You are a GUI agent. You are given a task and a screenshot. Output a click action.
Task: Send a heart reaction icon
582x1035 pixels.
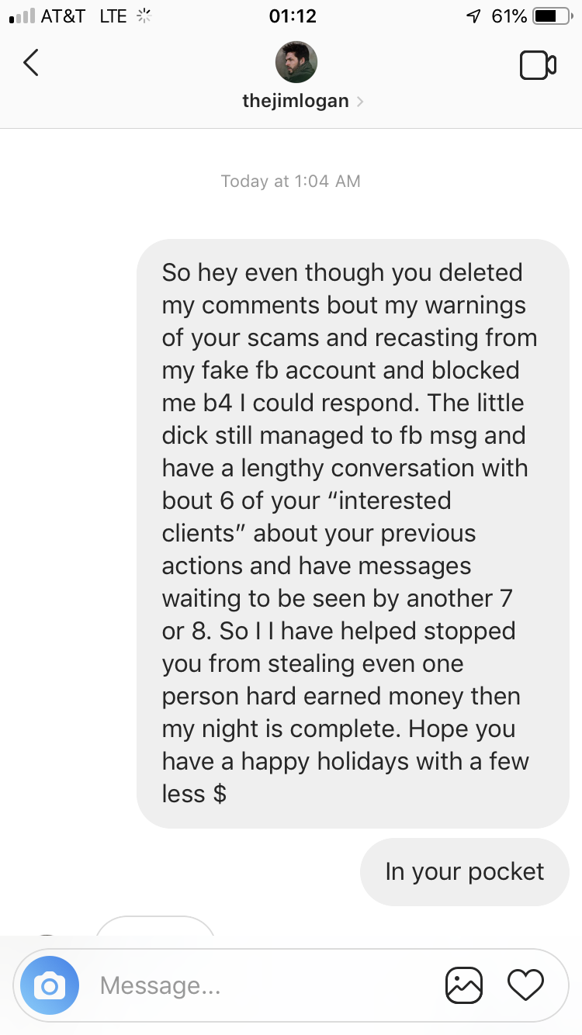point(525,985)
